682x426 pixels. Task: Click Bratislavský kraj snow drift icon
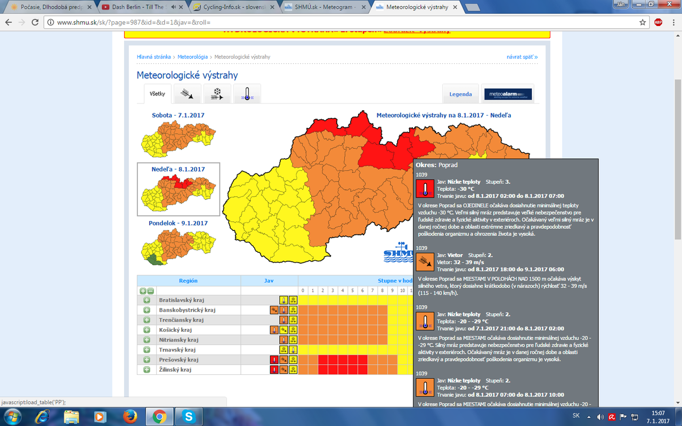coord(293,300)
